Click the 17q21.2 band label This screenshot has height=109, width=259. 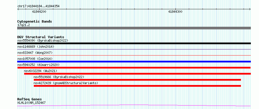click(24, 25)
